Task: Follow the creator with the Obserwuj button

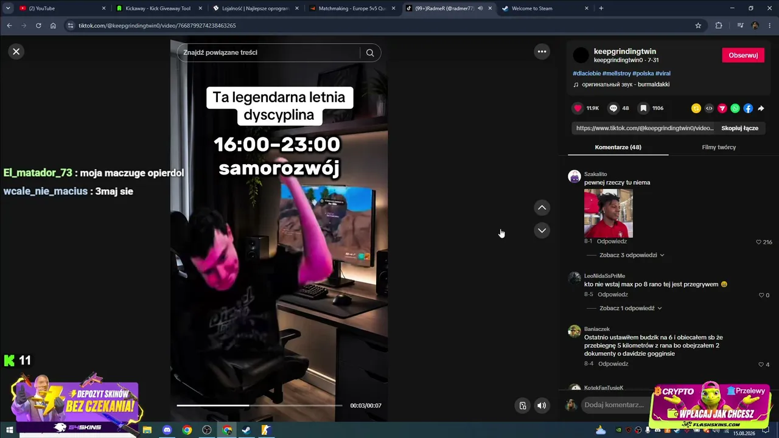Action: [743, 55]
